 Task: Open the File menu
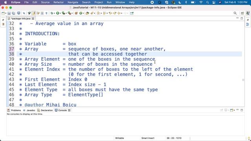point(26,2)
